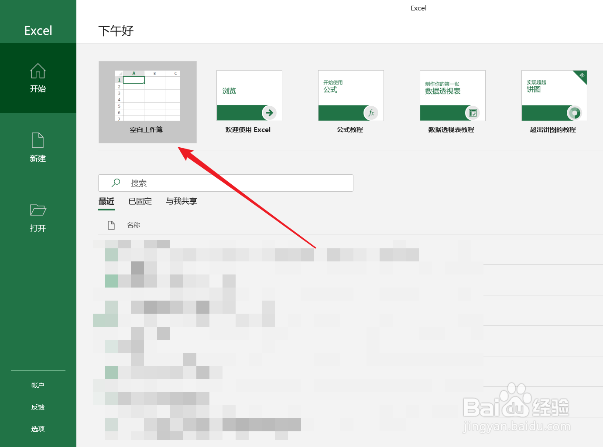This screenshot has width=603, height=447.
Task: Open Feedback (反馈) page
Action: click(38, 407)
